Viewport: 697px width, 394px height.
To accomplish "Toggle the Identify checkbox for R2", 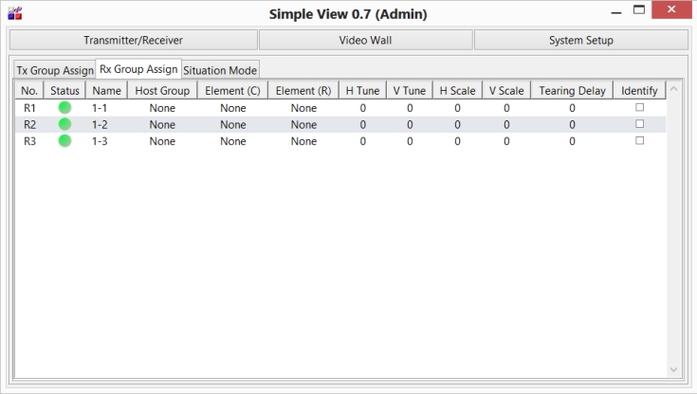I will [x=639, y=124].
